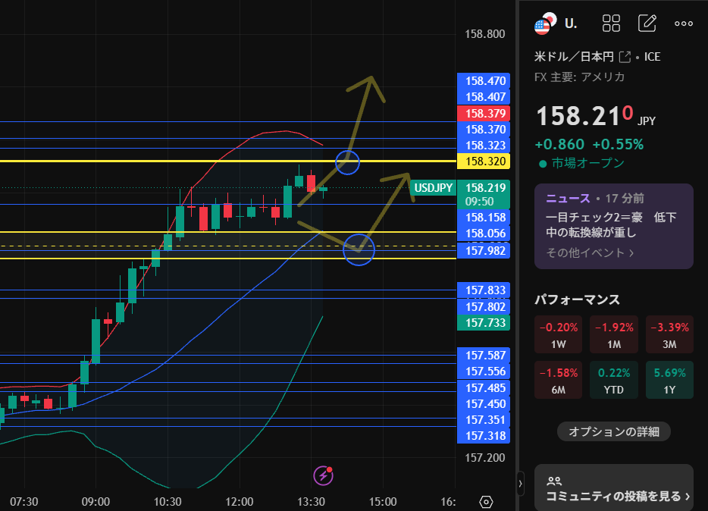Click the USD/JPY flag symbol icon

pos(546,24)
